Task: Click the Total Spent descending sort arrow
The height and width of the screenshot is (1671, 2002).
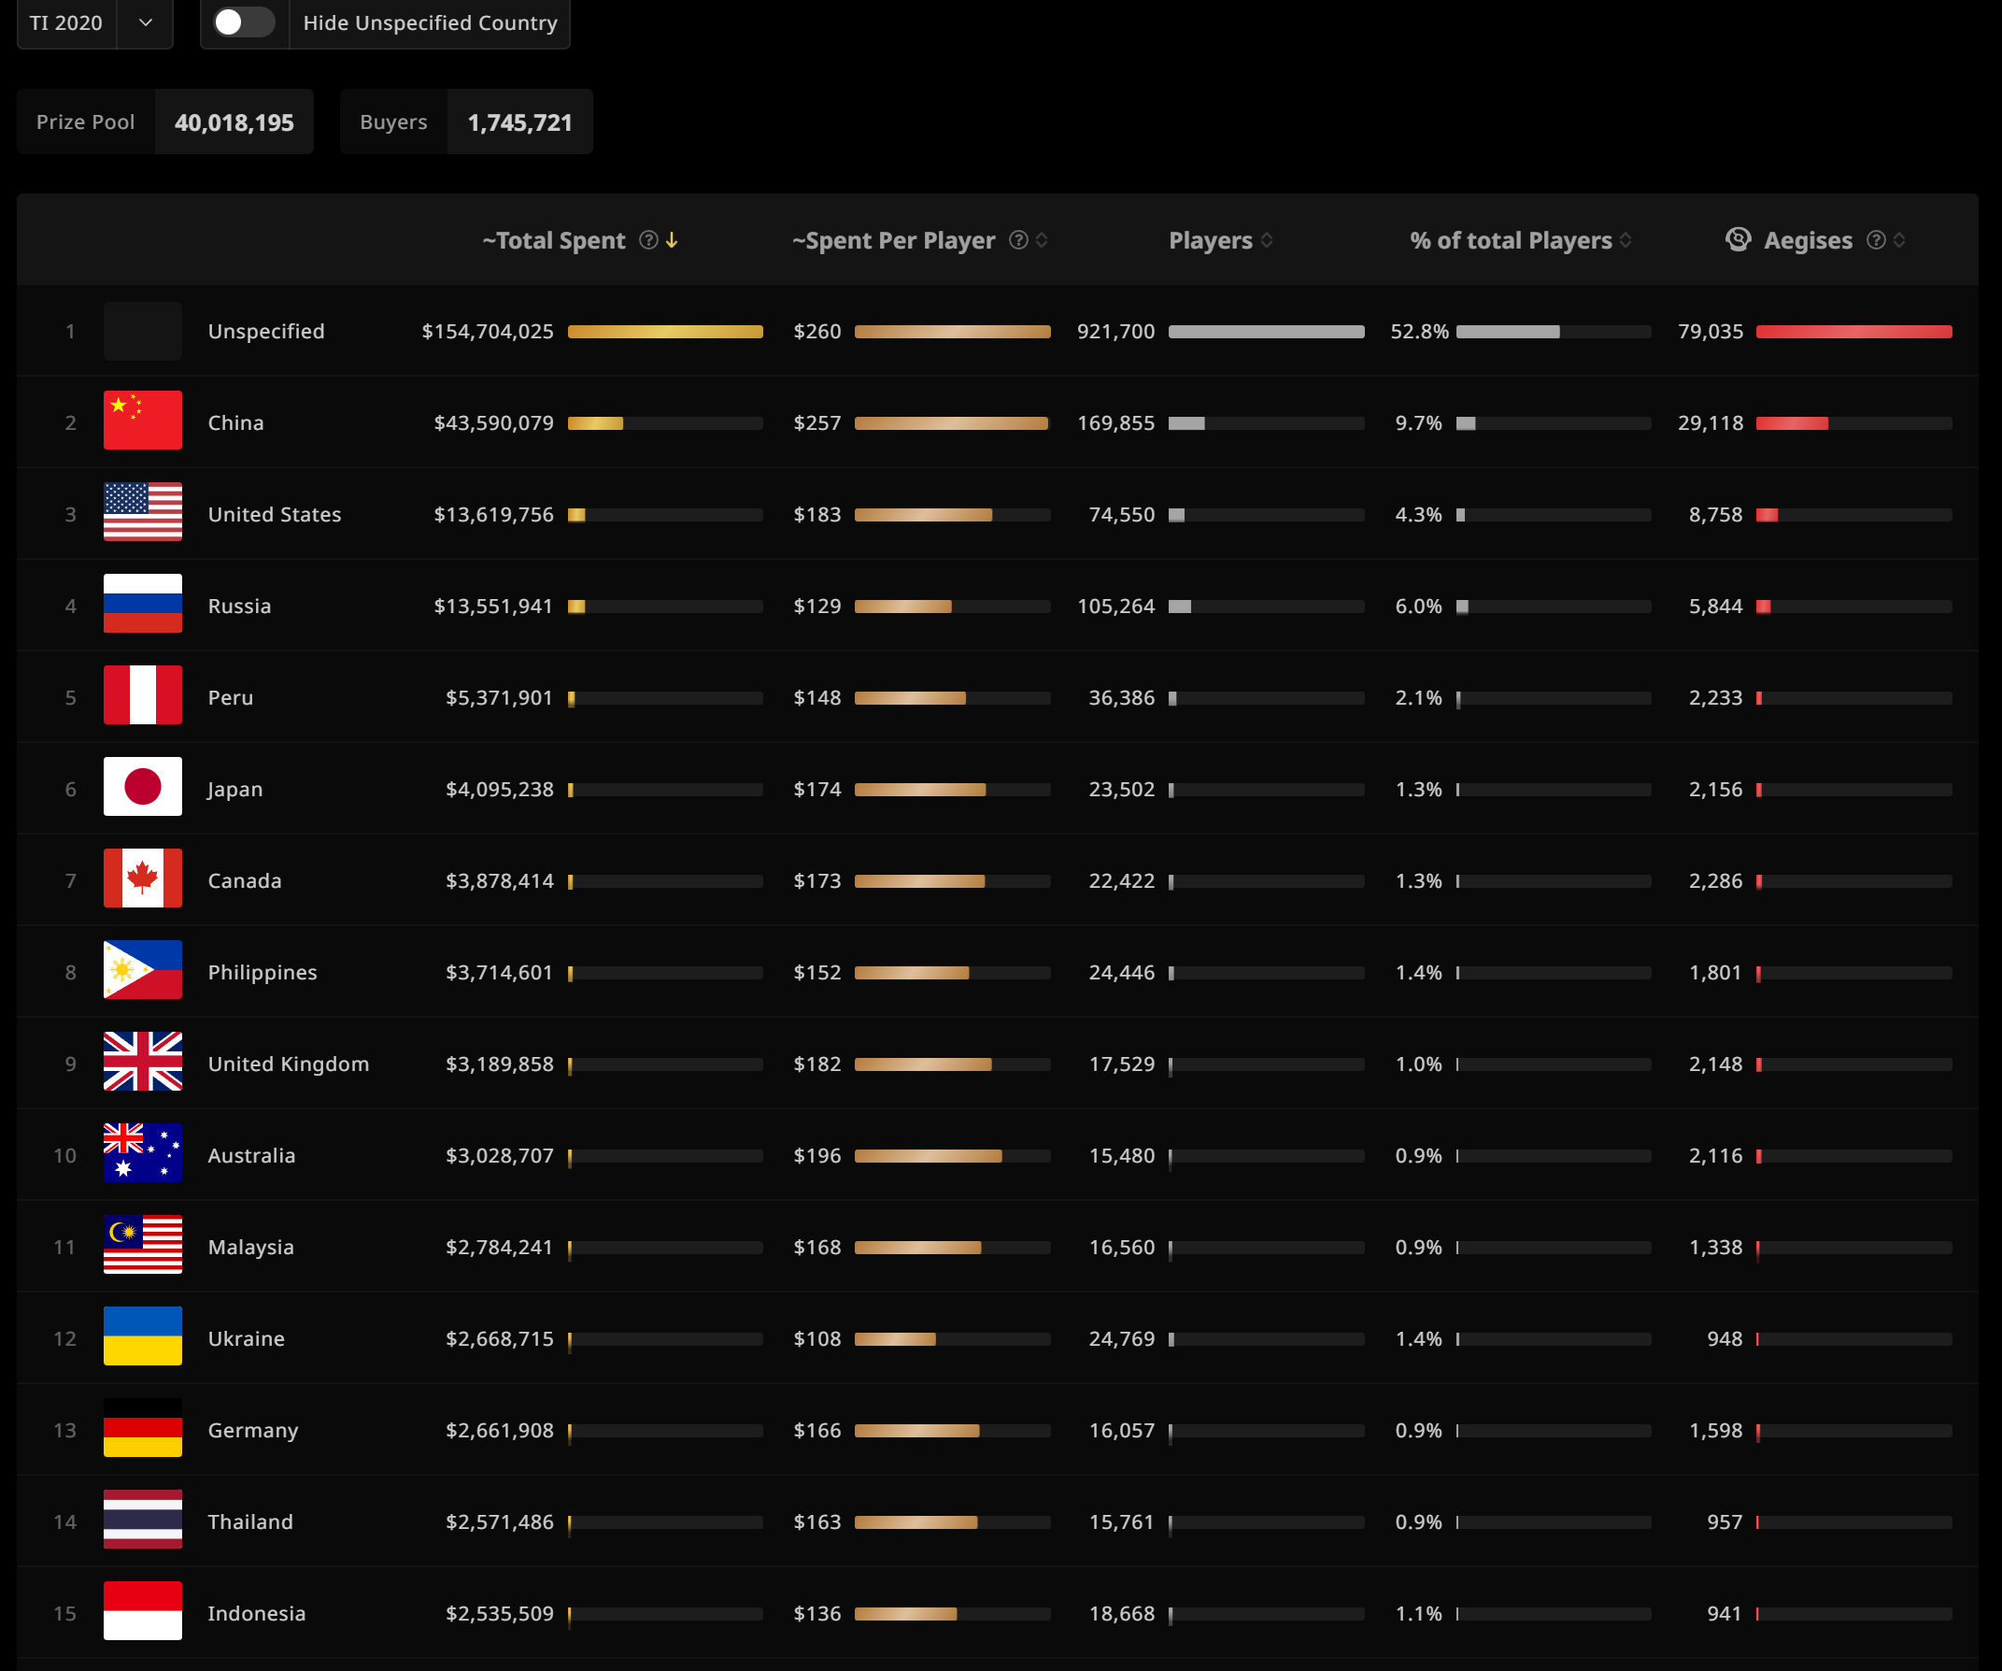Action: tap(672, 240)
